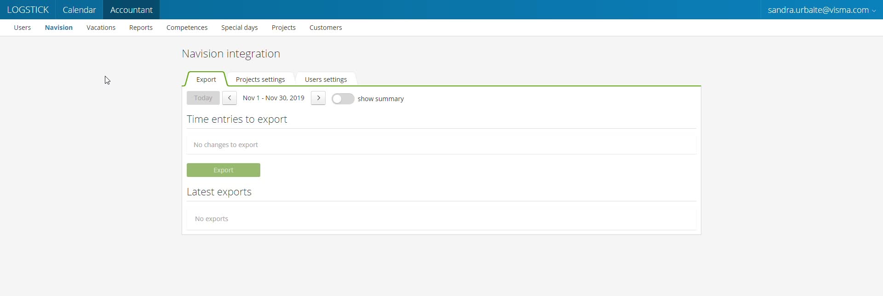
Task: Switch to the Projects settings tab
Action: click(260, 79)
